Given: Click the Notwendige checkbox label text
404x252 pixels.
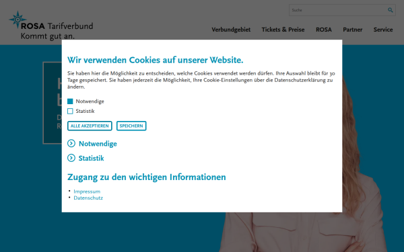Looking at the screenshot, I should [90, 101].
